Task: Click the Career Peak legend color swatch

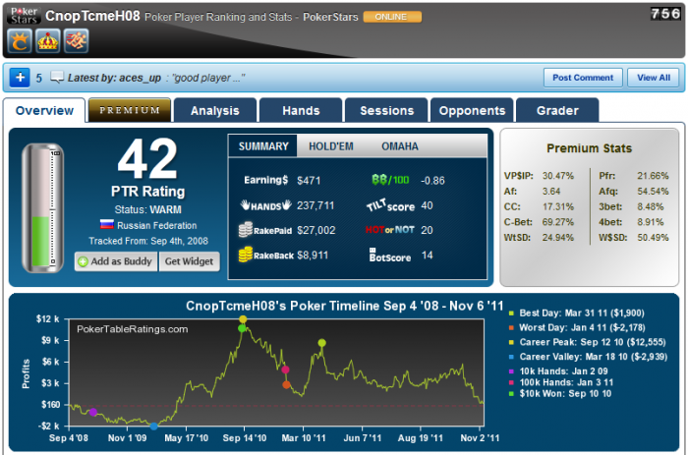Action: pos(511,342)
